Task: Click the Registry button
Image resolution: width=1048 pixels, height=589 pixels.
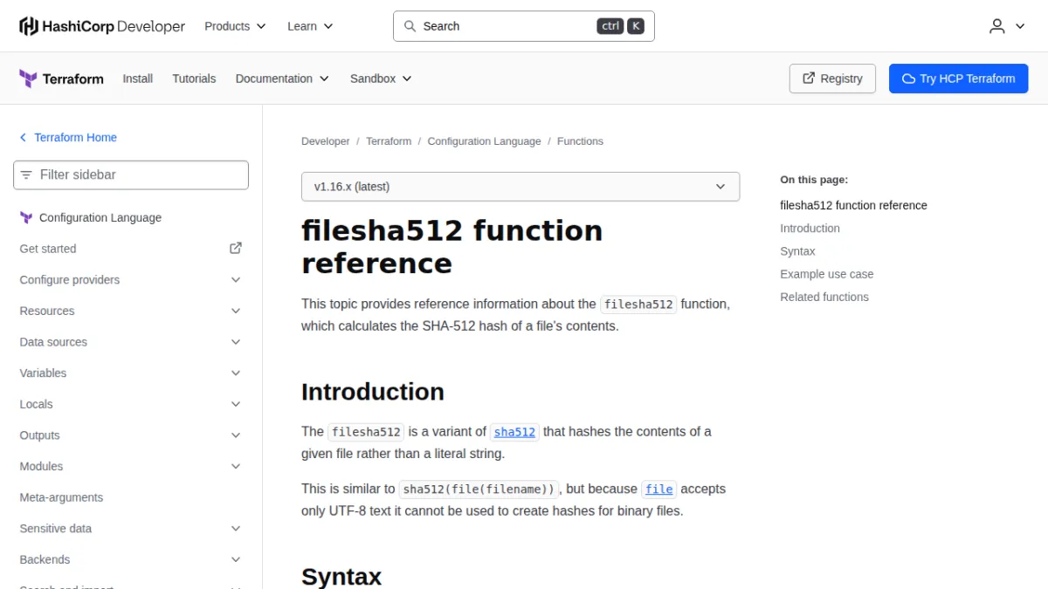Action: click(832, 79)
